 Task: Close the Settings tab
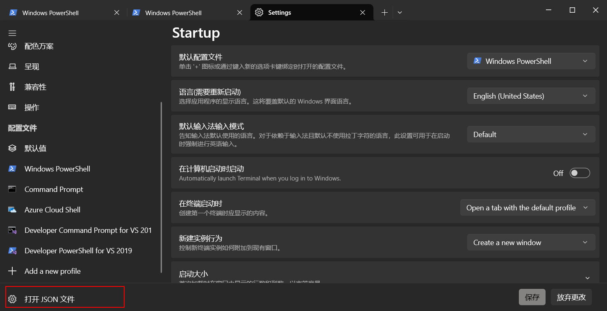pos(363,13)
